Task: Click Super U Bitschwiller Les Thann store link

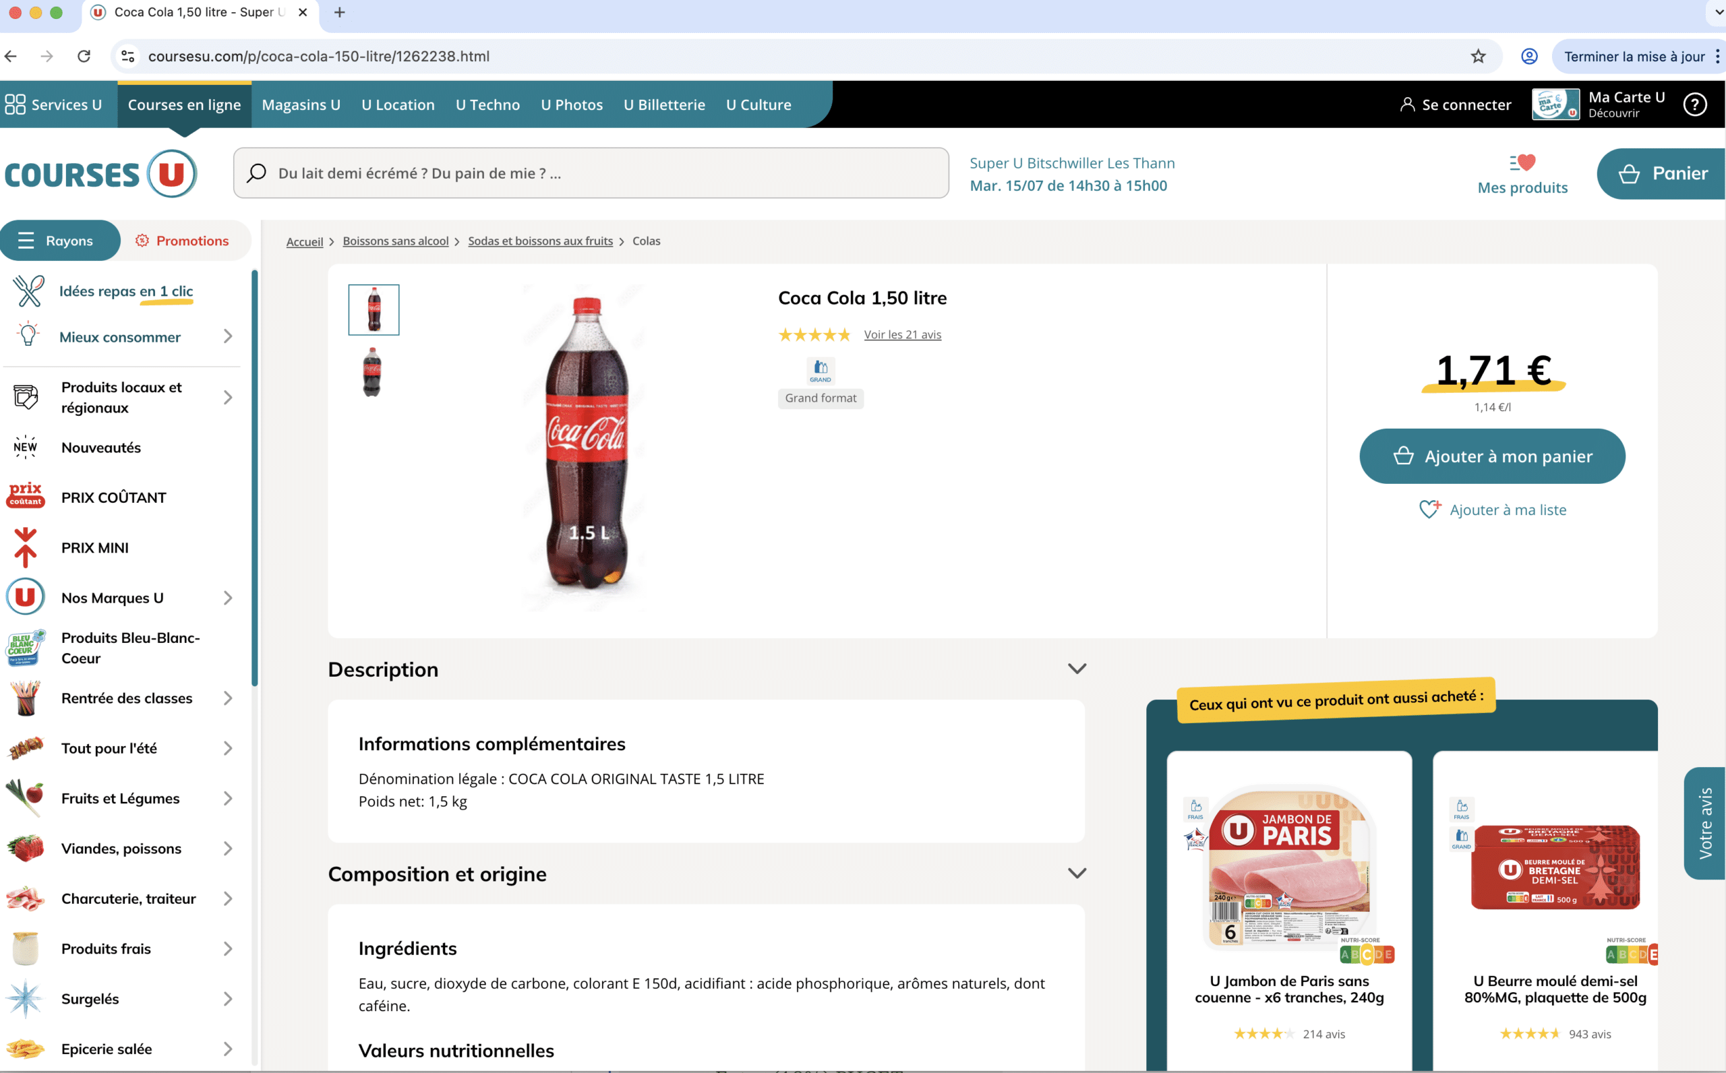Action: [x=1071, y=163]
